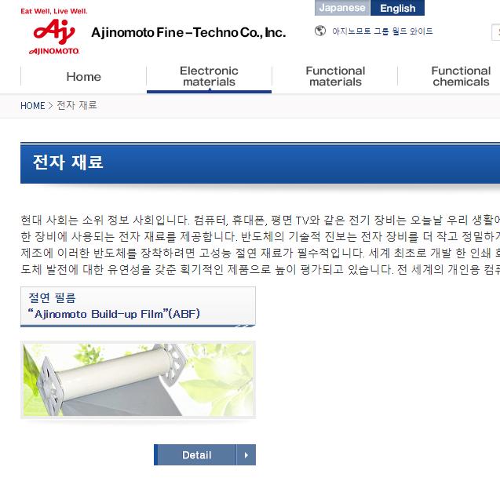Click the Eat Well, Live Well slogan
Screen dimensions: 500x496
point(54,11)
